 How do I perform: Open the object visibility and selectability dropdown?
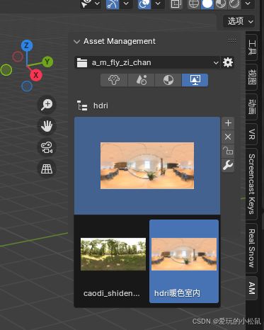[x=91, y=4]
